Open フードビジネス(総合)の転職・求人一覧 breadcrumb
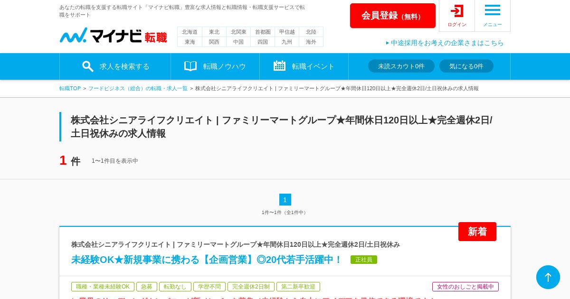 point(138,88)
